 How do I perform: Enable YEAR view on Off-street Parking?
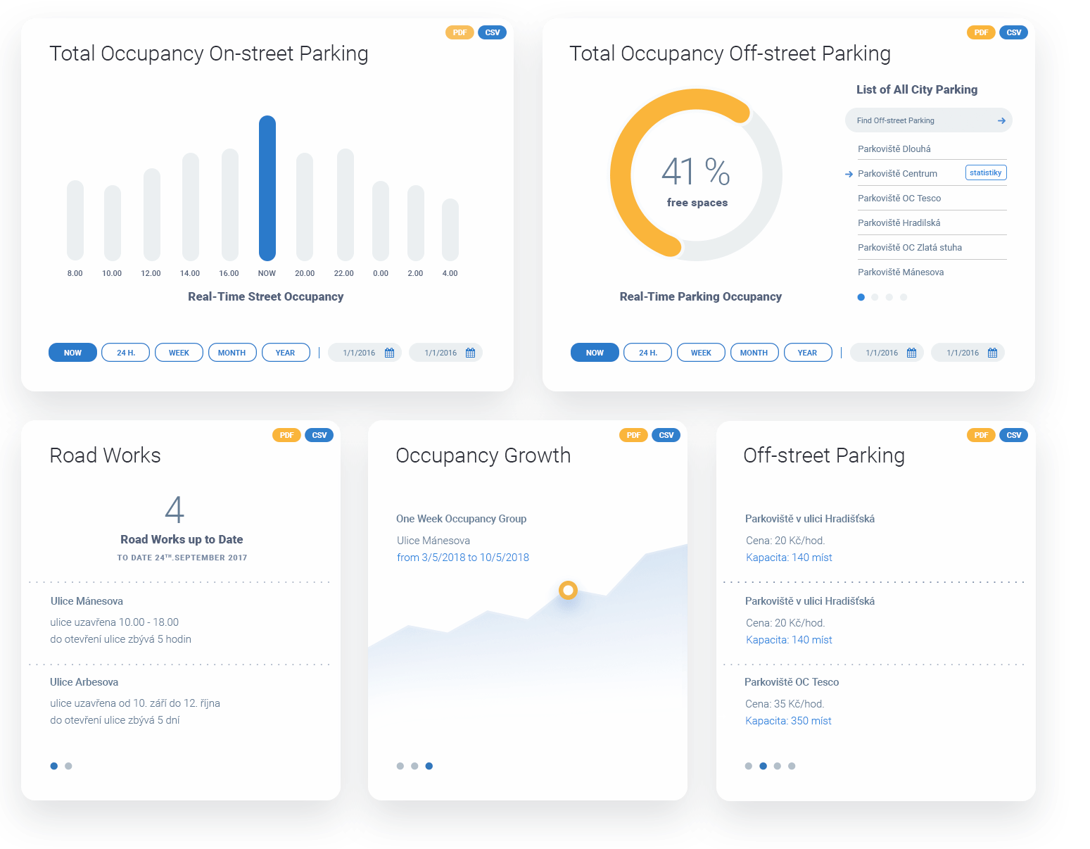coord(808,352)
